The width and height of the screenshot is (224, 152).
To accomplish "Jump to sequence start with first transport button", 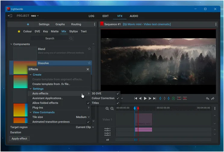I will coord(136,98).
